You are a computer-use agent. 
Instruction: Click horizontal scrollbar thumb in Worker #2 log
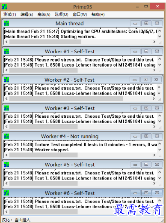click(x=66, y=98)
